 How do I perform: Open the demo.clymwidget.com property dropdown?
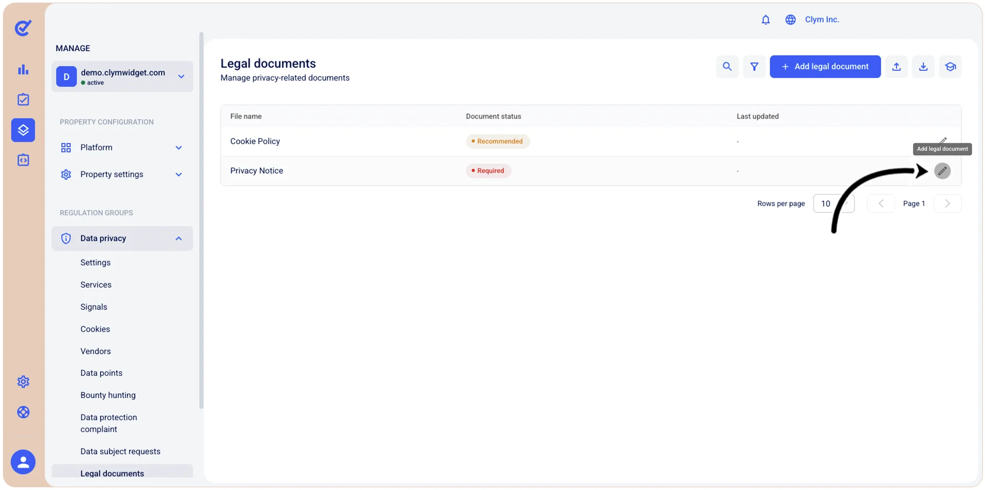pyautogui.click(x=122, y=77)
